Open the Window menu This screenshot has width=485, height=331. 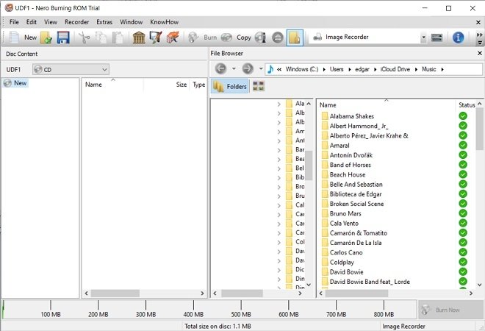pos(131,22)
